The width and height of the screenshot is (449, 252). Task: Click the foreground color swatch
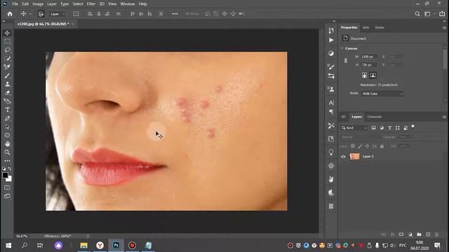point(5,175)
